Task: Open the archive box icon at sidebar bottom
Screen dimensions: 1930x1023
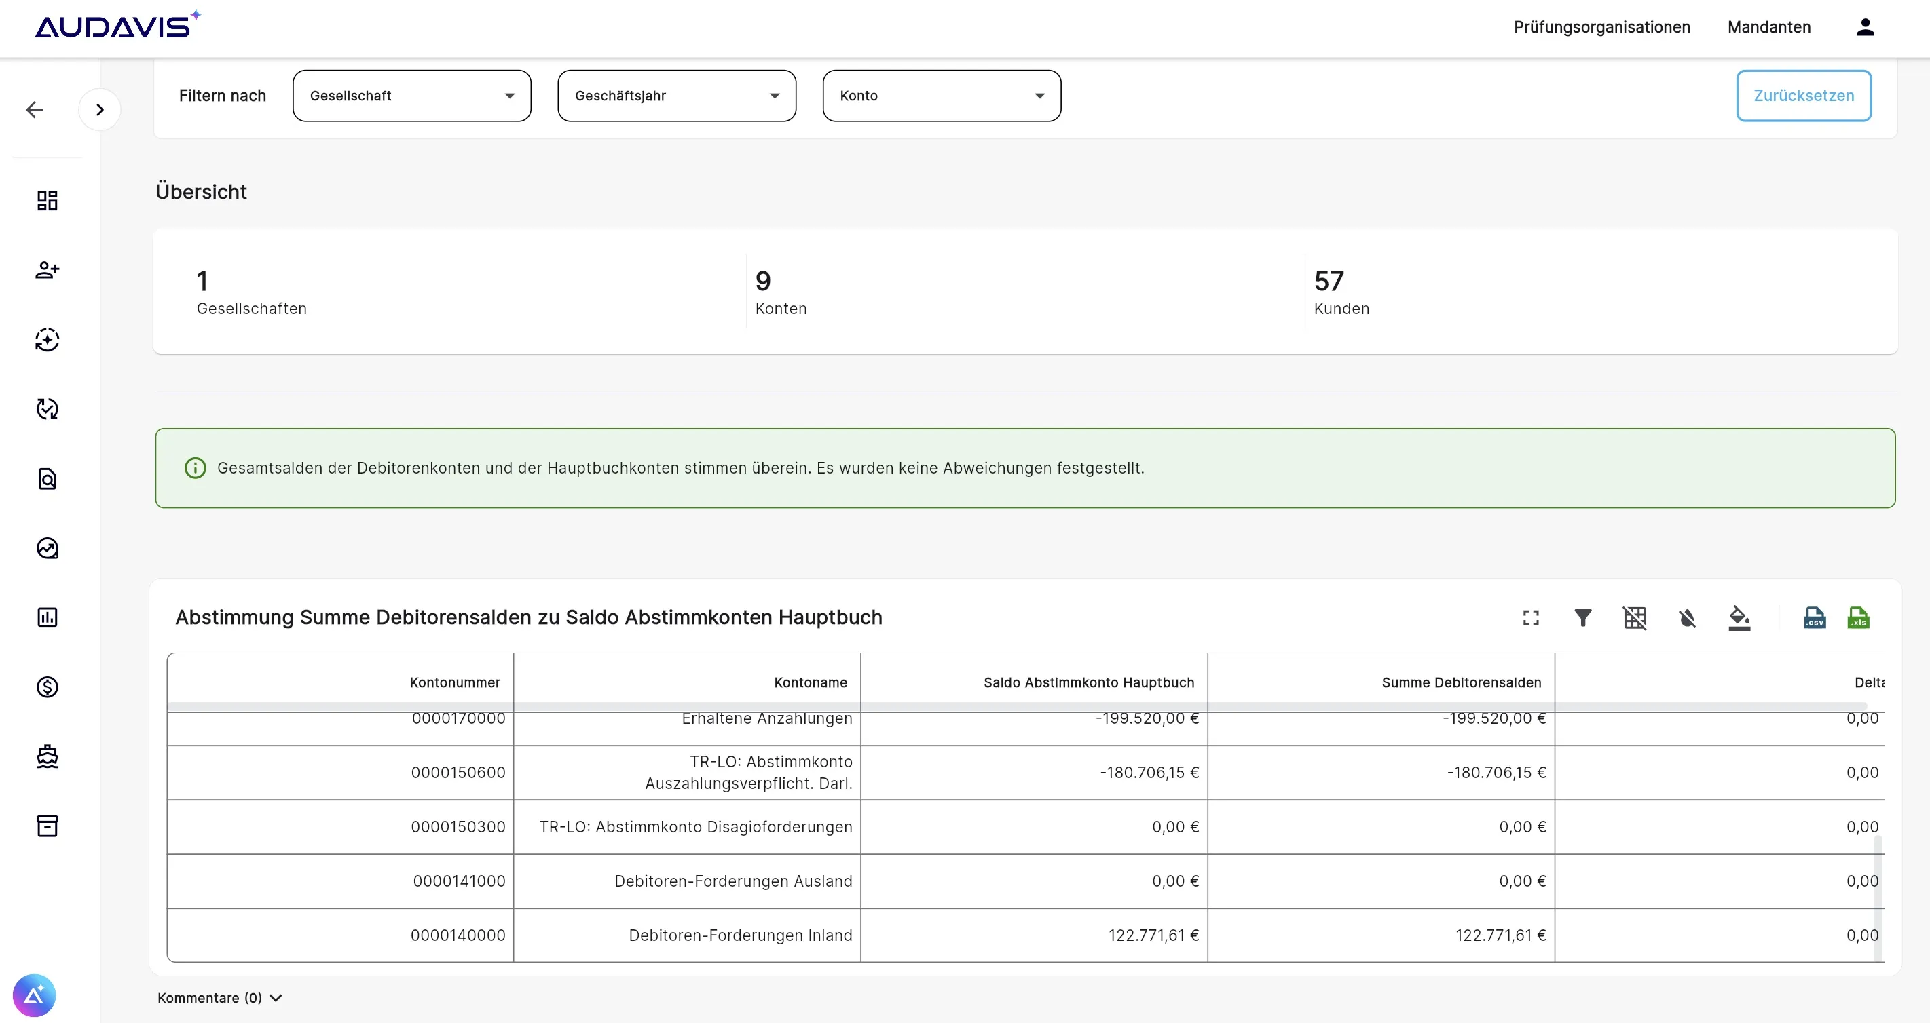Action: tap(46, 826)
